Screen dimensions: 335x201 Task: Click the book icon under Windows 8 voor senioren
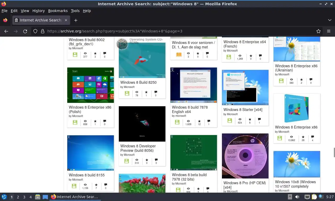pos(179,55)
